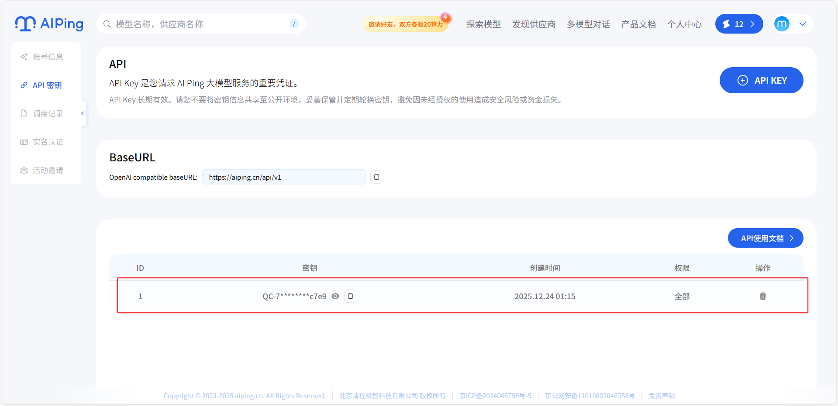Viewport: 838px width, 406px height.
Task: Click the search magnifier icon
Action: coord(107,24)
